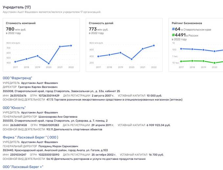This screenshot has width=223, height=170.
Task: Open Фирма "Ласковый Берег" (ООО) link
Action: pyautogui.click(x=30, y=137)
